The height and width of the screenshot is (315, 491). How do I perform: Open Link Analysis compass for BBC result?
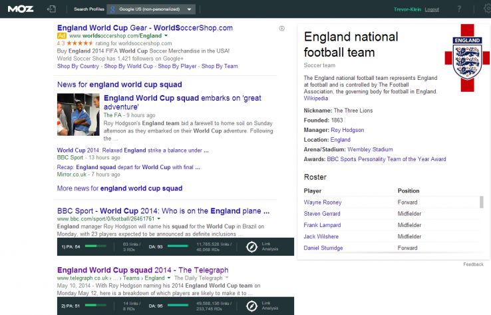pos(252,247)
